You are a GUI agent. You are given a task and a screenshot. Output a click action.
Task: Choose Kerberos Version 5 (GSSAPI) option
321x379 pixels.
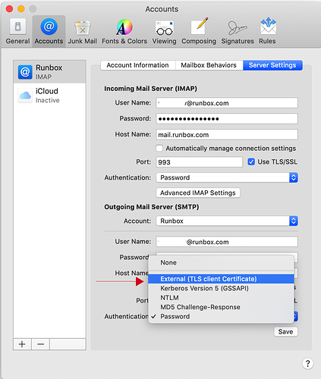point(221,288)
